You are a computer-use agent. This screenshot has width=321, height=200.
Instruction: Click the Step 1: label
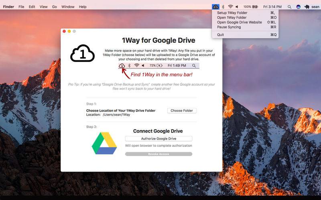pos(91,104)
